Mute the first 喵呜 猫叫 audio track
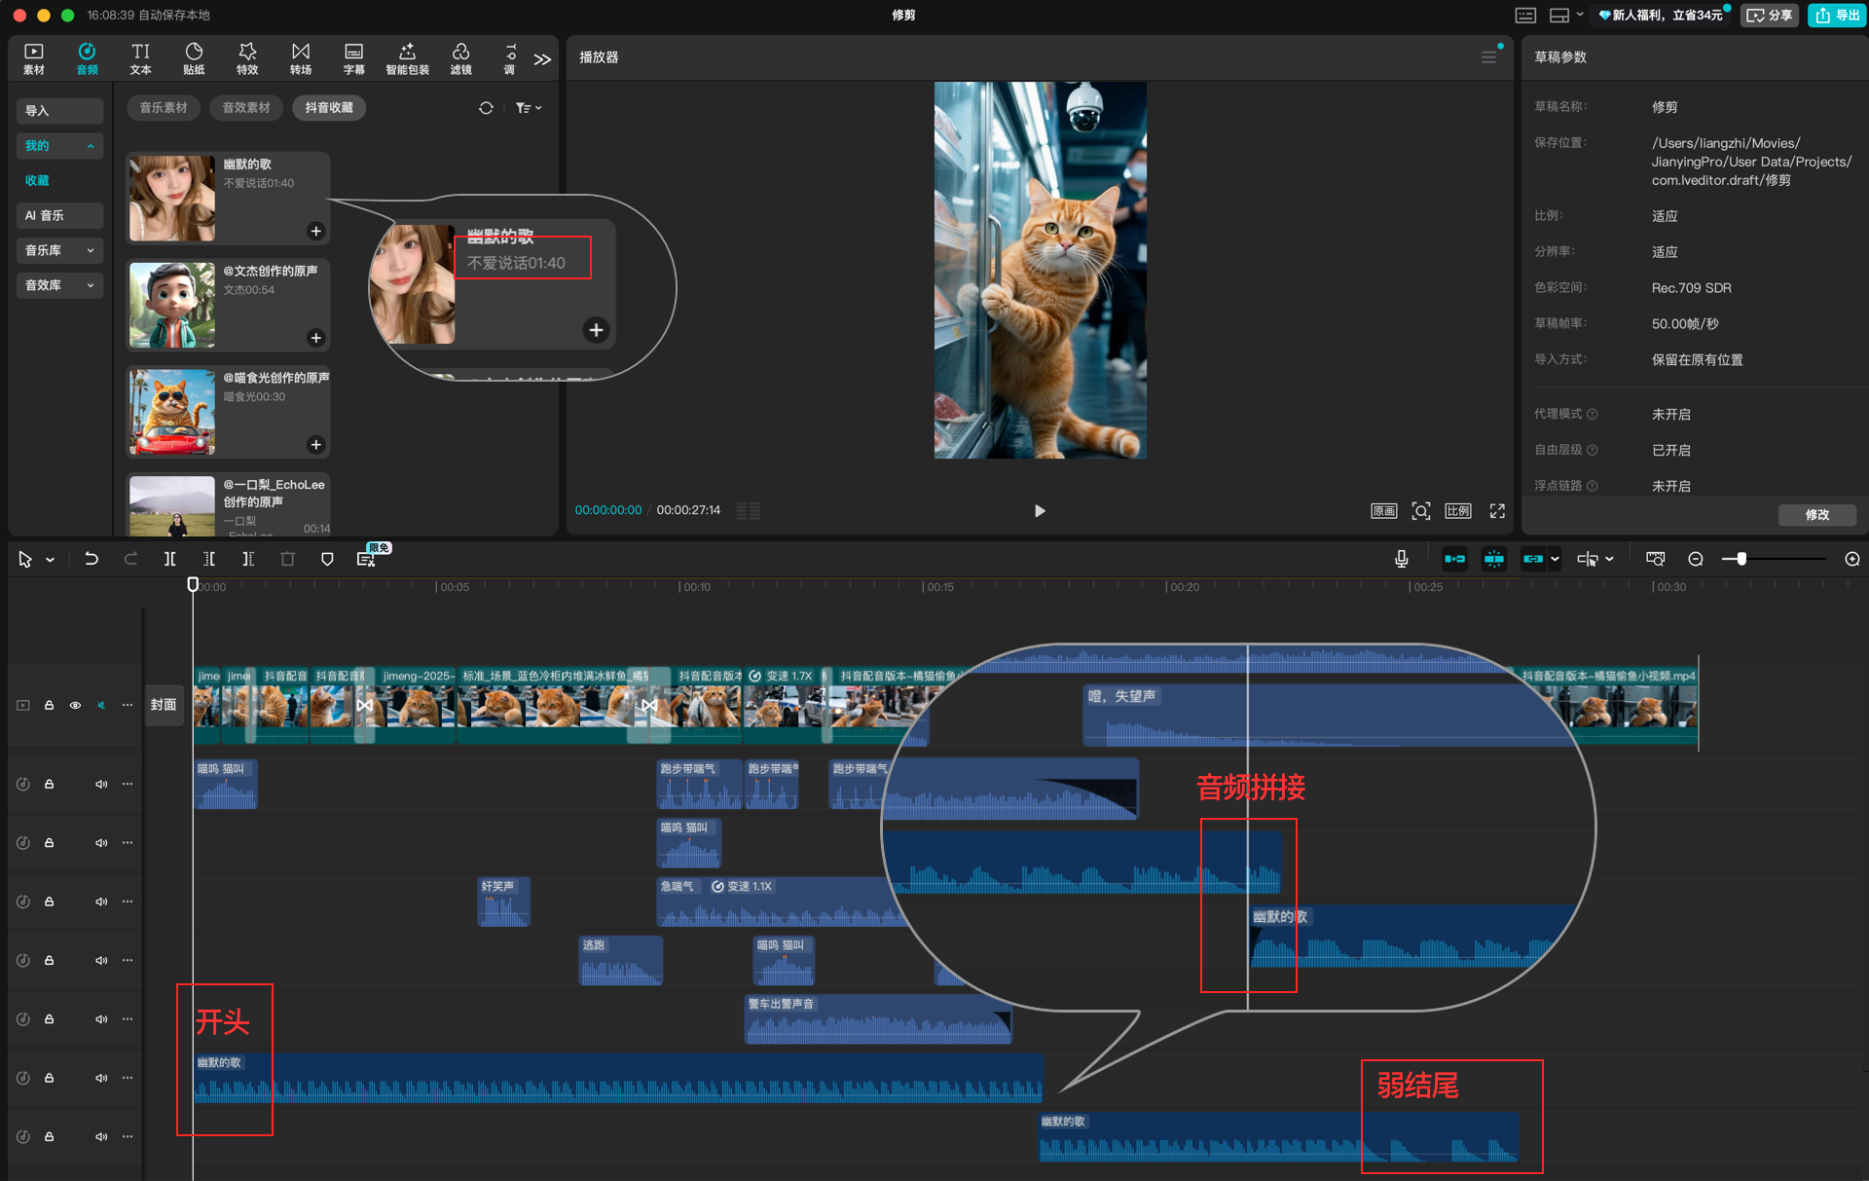The image size is (1869, 1181). 101,785
